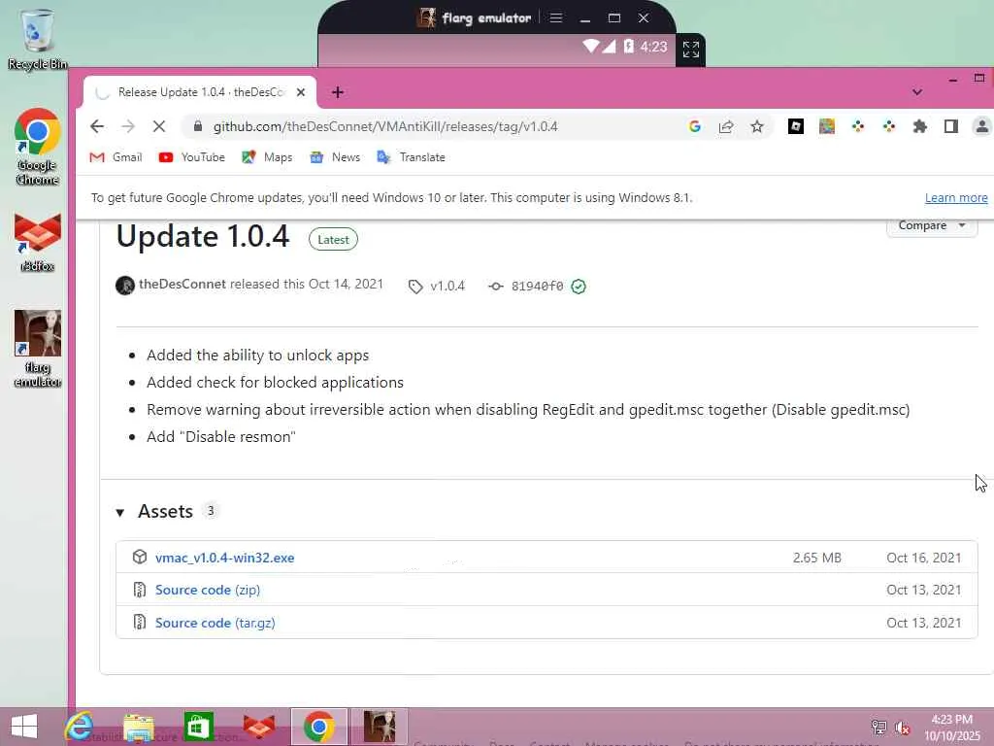Screen dimensions: 994x746
Task: Click the verified commit check icon
Action: point(579,287)
